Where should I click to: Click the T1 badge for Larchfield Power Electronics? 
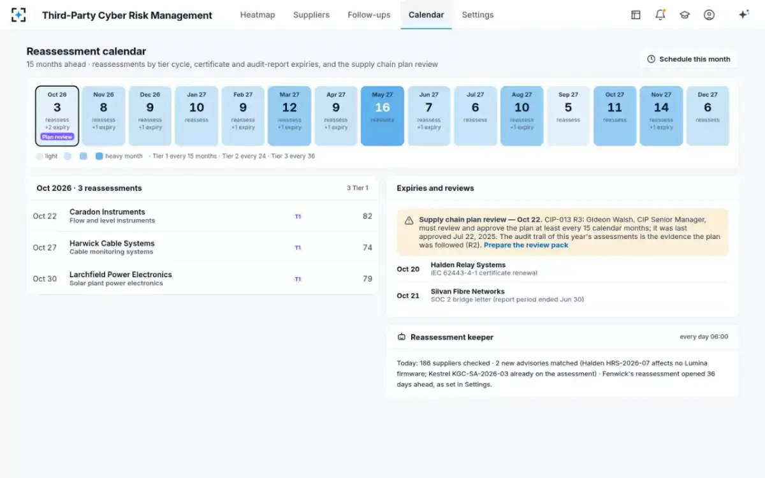(298, 279)
